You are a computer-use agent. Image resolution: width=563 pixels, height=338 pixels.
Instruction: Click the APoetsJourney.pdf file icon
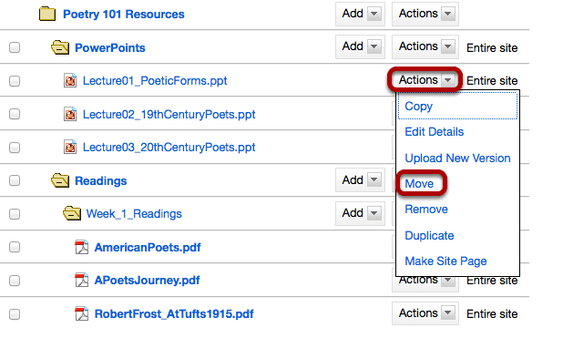point(81,281)
